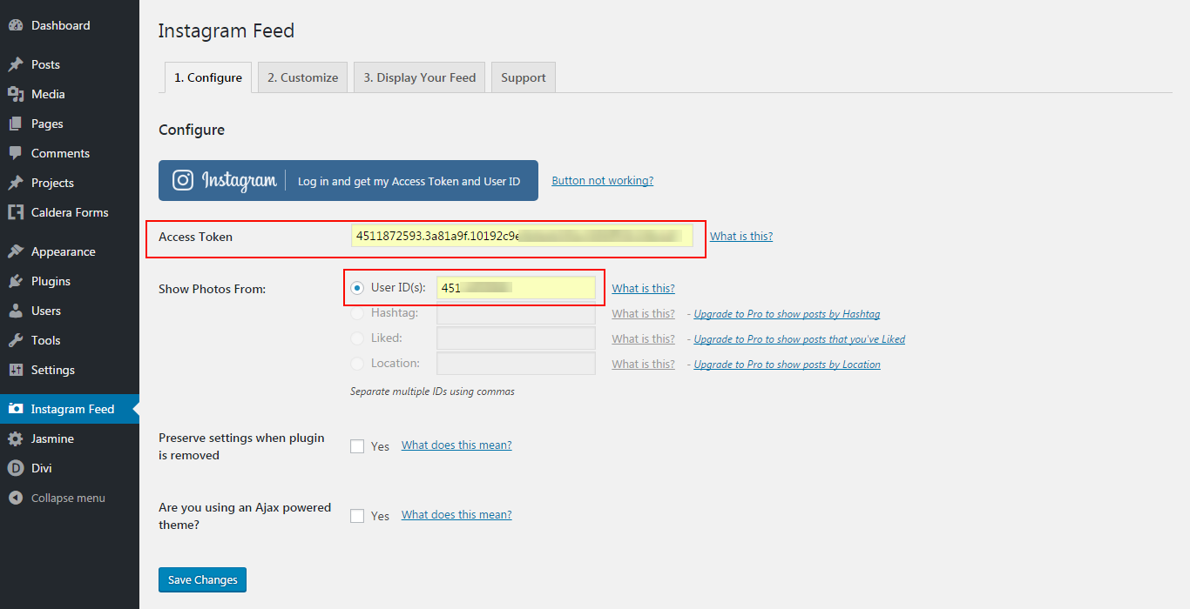Open Upgrade to Pro to show posts by Hashtag
The image size is (1190, 609).
coord(788,314)
